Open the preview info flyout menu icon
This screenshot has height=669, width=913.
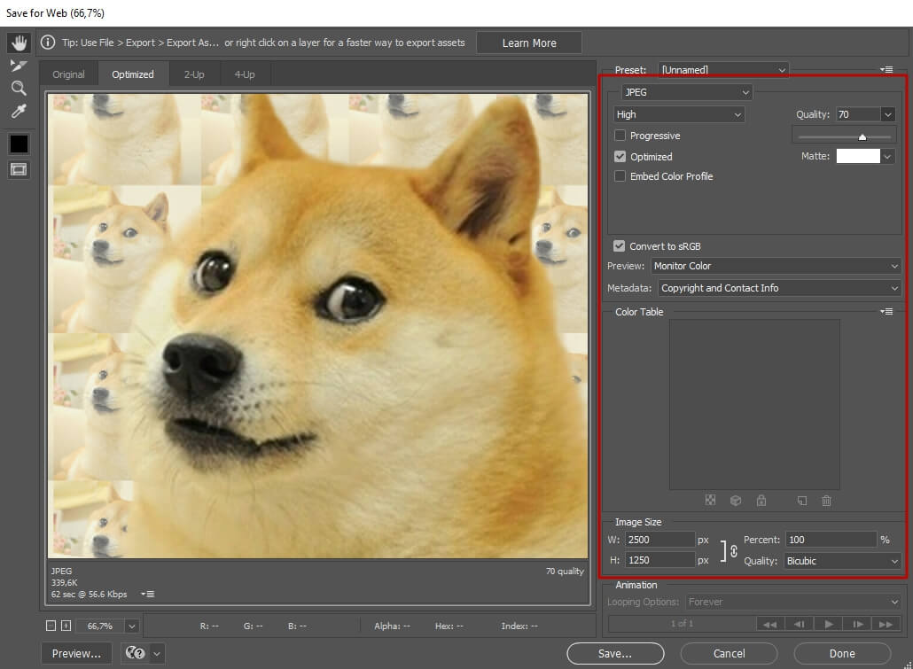(x=147, y=594)
